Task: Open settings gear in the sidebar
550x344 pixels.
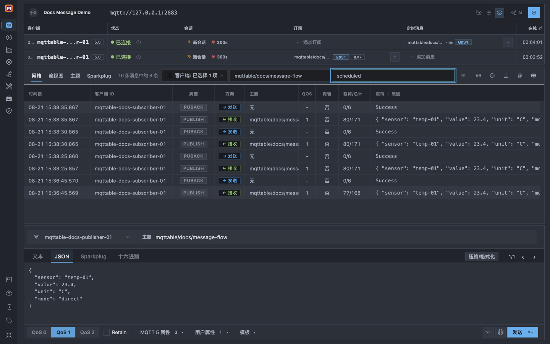Action: [x=9, y=294]
